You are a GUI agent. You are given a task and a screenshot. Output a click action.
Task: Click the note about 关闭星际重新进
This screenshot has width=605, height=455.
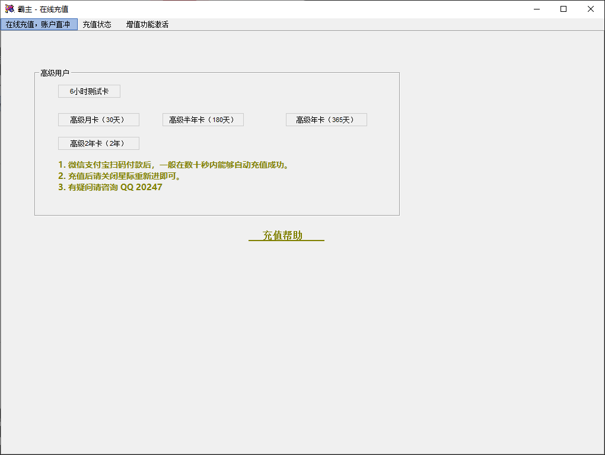coord(119,176)
